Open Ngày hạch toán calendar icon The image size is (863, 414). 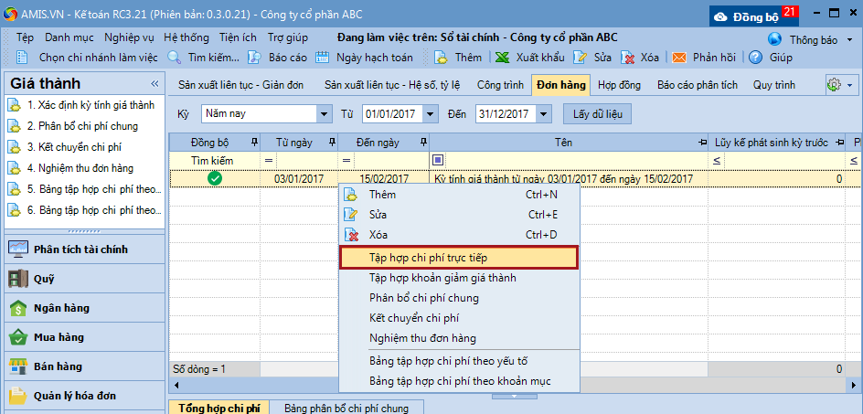click(322, 57)
